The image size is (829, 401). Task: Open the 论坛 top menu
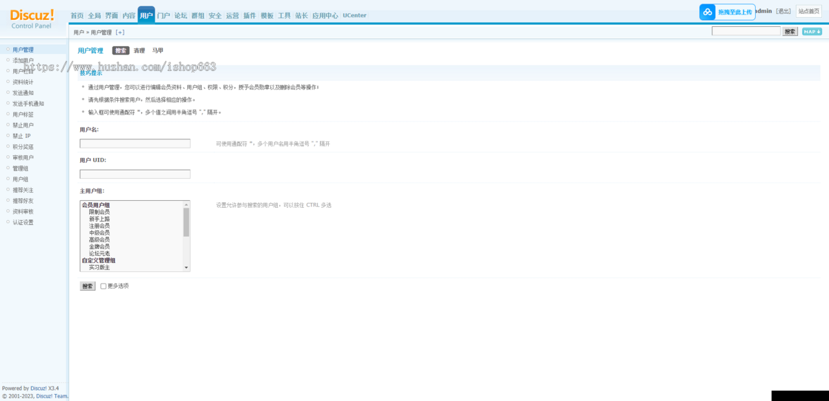coord(181,15)
